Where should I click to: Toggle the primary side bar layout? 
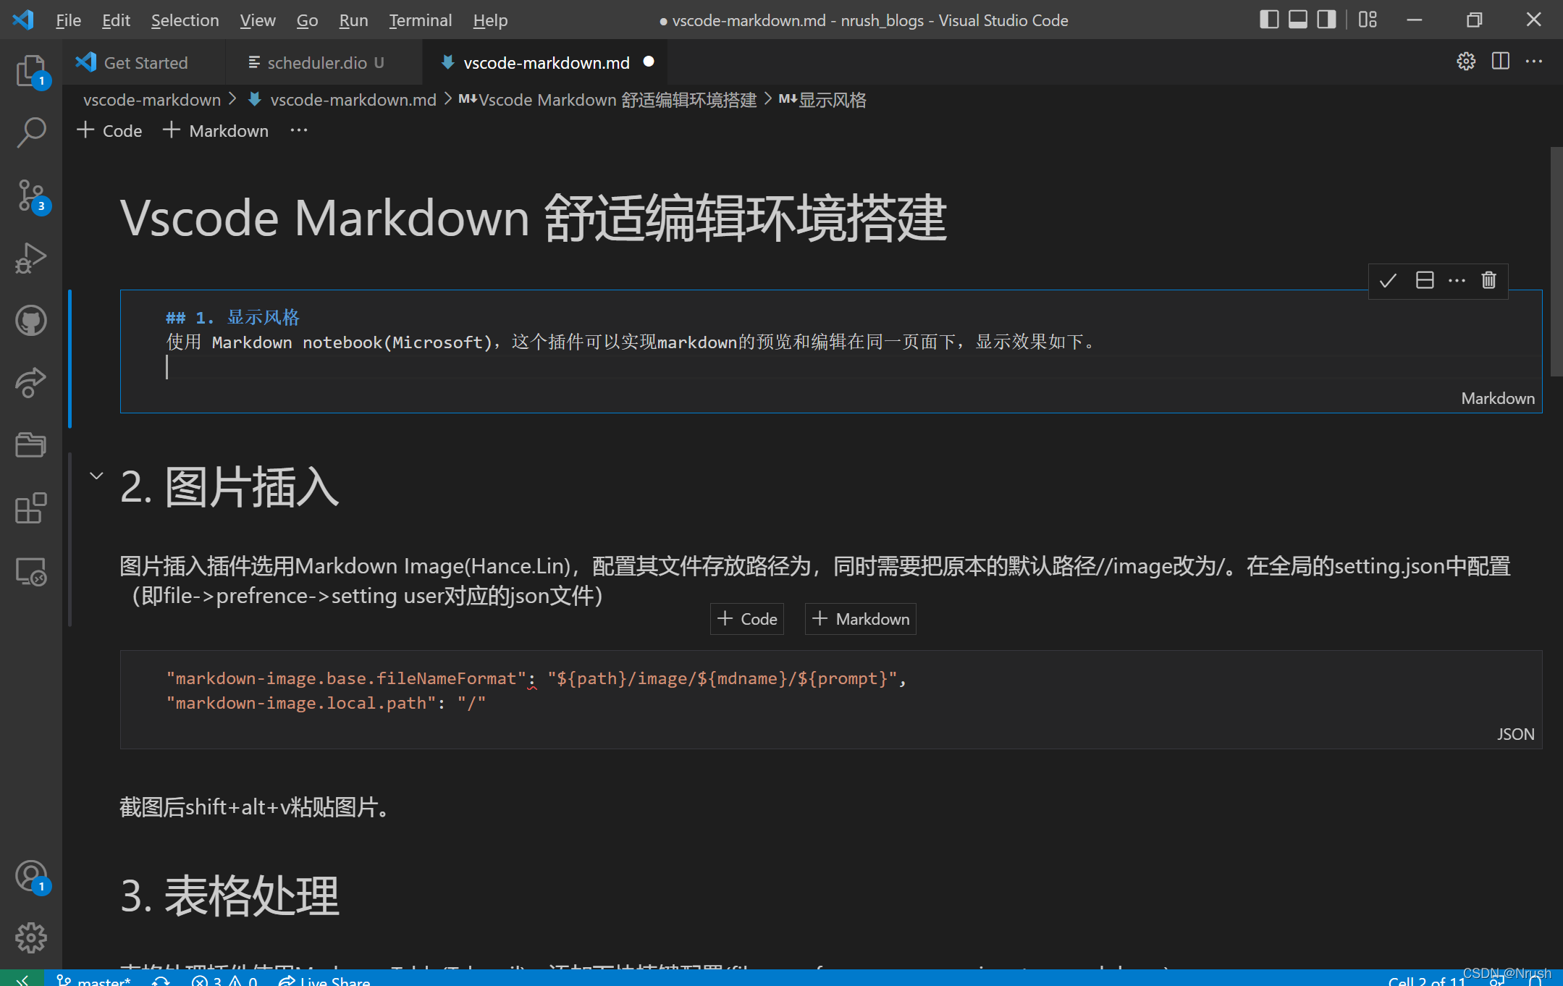click(x=1268, y=20)
